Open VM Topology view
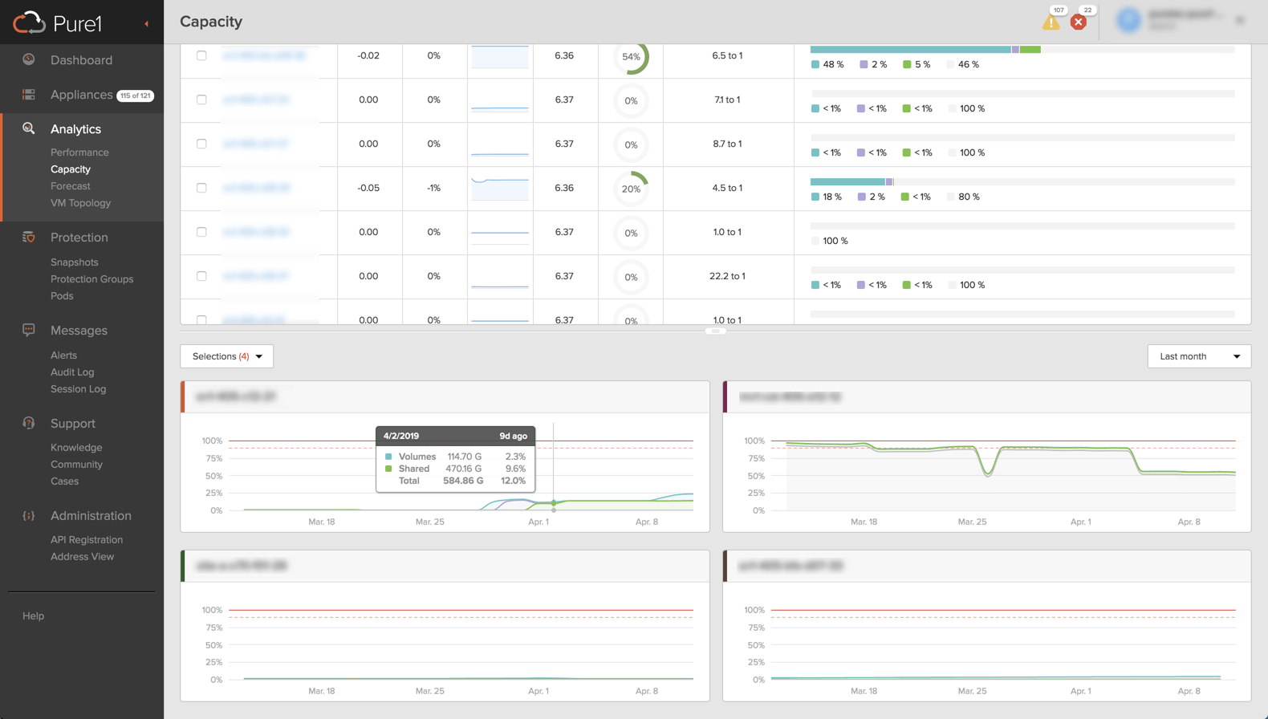The image size is (1268, 719). tap(80, 203)
